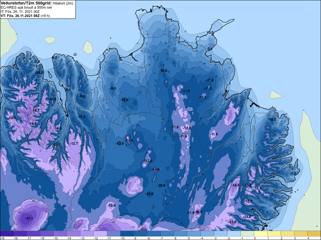Pick the legend swatch labeled 2
The height and width of the screenshot is (240, 321).
[287, 234]
